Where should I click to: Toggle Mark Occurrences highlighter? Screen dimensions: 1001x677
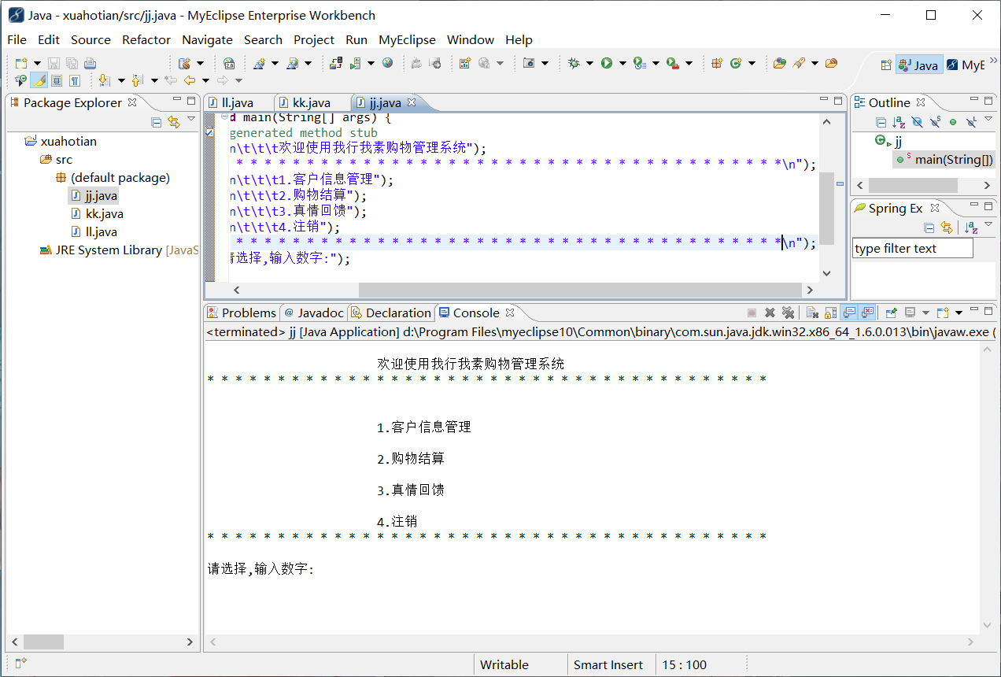pos(39,80)
